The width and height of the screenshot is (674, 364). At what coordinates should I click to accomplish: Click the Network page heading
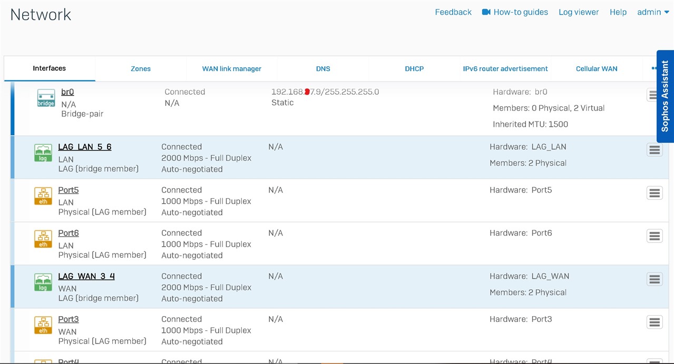click(41, 15)
